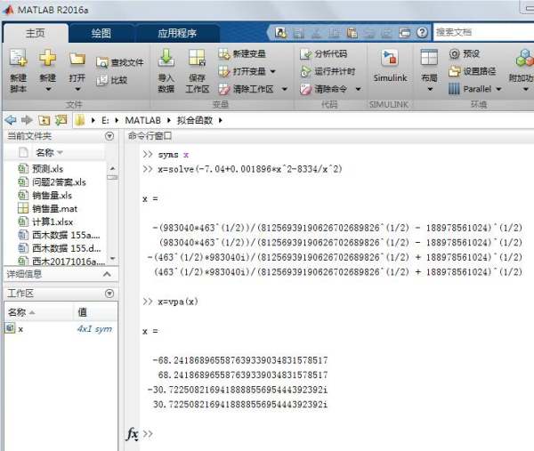The height and width of the screenshot is (451, 534).
Task: Click the 4x1 sym value cell
Action: [94, 329]
